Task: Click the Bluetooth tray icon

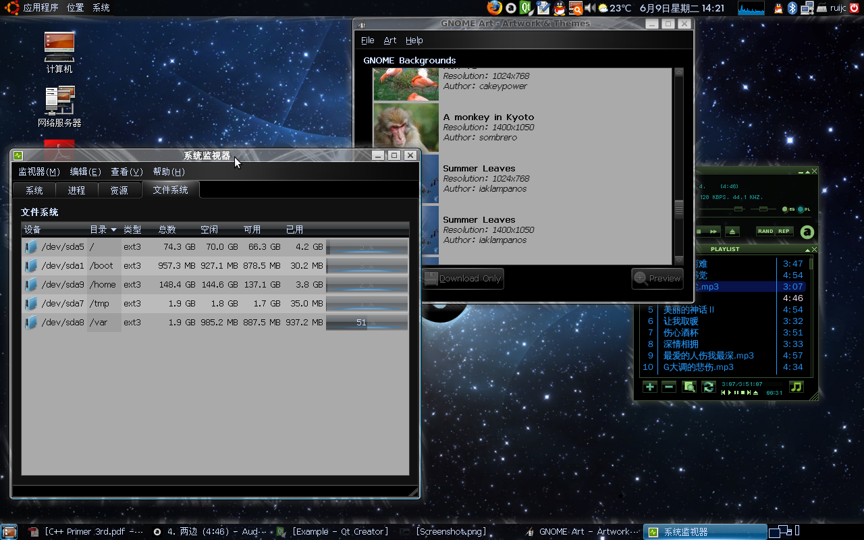Action: point(793,8)
